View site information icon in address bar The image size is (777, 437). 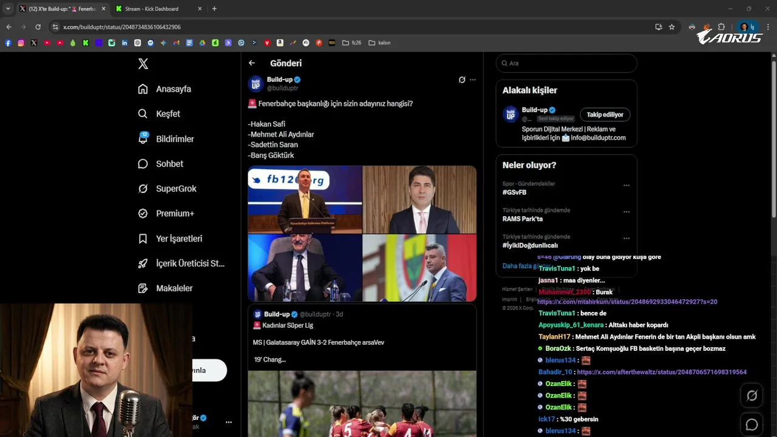tap(55, 27)
